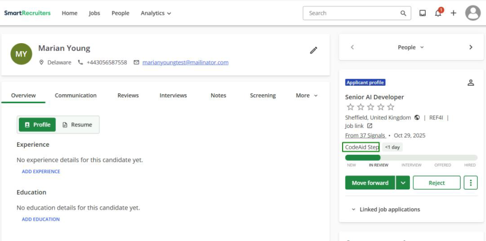Viewport: 486px width, 241px height.
Task: Click the hiring stage progress bar
Action: click(x=411, y=158)
